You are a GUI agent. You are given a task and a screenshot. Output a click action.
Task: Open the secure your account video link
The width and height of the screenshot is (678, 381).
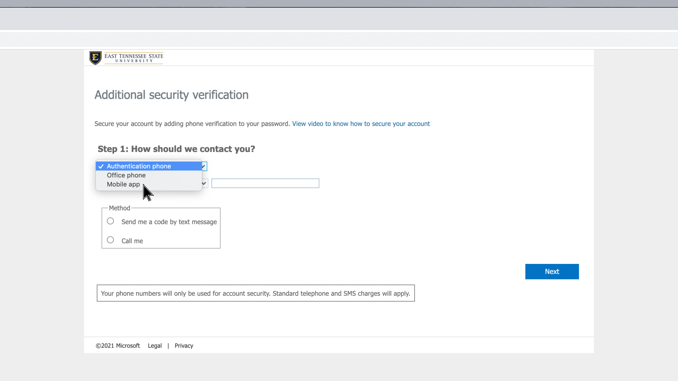click(x=361, y=124)
